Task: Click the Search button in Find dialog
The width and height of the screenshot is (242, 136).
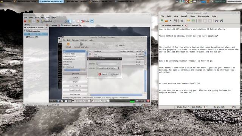Action: [x=115, y=74]
